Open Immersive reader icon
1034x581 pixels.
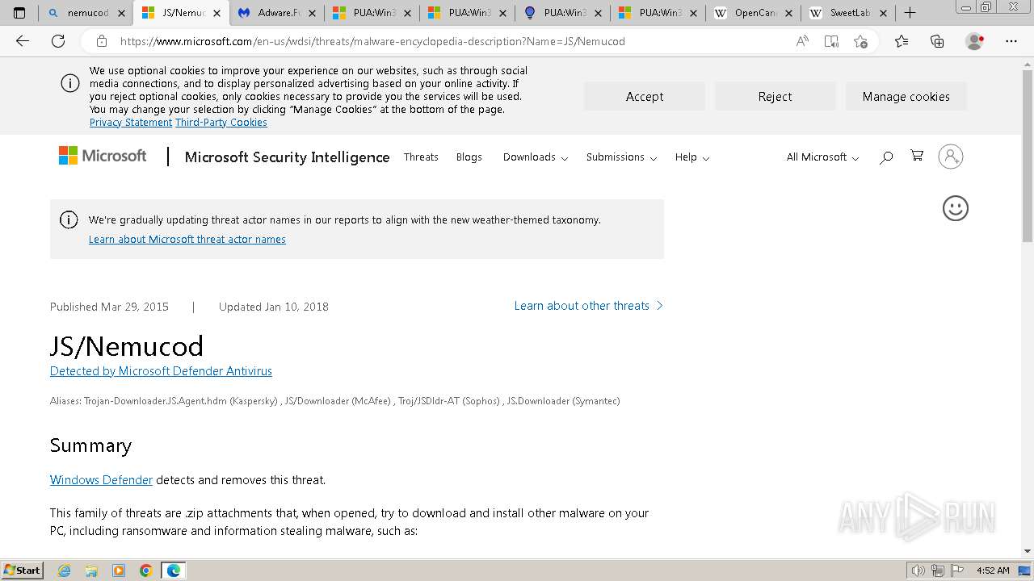pos(831,41)
